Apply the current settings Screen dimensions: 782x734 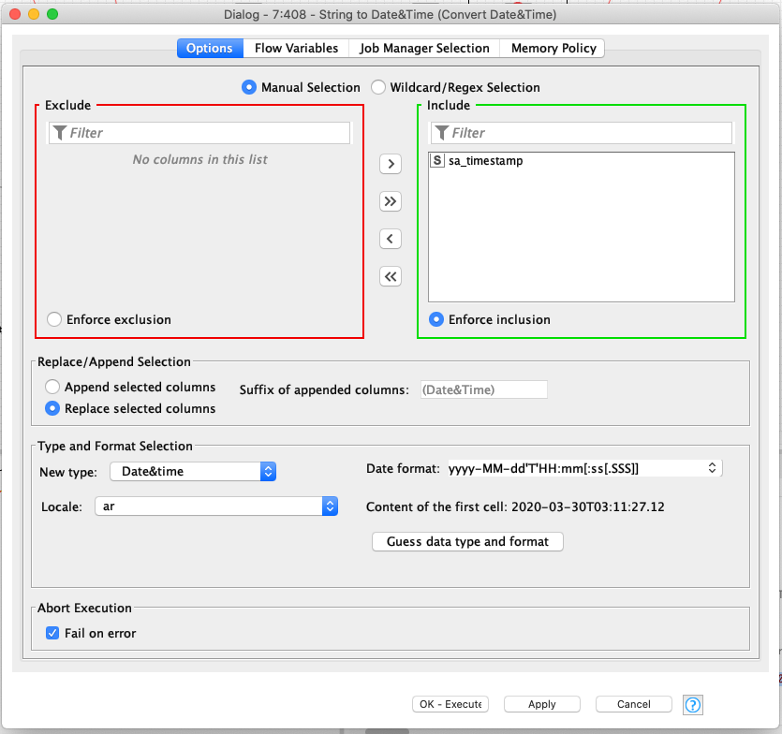pos(541,704)
